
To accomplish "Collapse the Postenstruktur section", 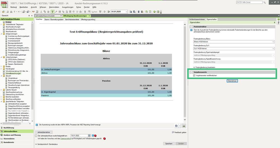I will click(191, 27).
